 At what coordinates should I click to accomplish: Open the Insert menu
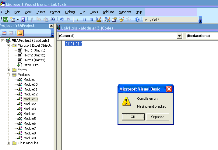[40, 12]
